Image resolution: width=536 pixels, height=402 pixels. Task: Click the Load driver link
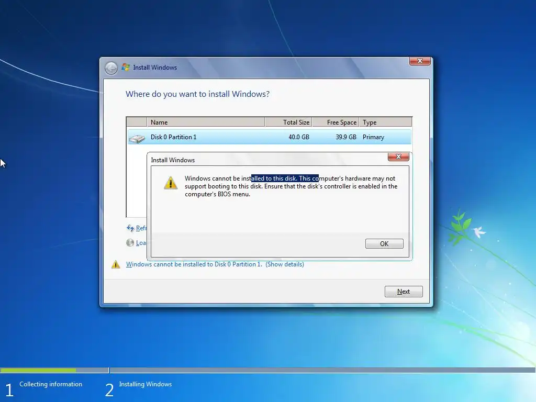pyautogui.click(x=141, y=243)
